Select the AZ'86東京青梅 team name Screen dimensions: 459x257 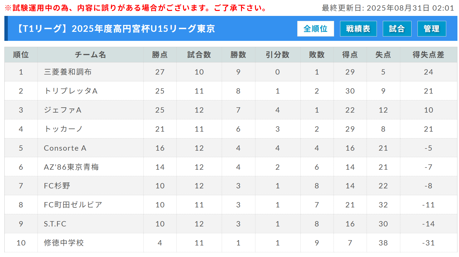pyautogui.click(x=71, y=167)
